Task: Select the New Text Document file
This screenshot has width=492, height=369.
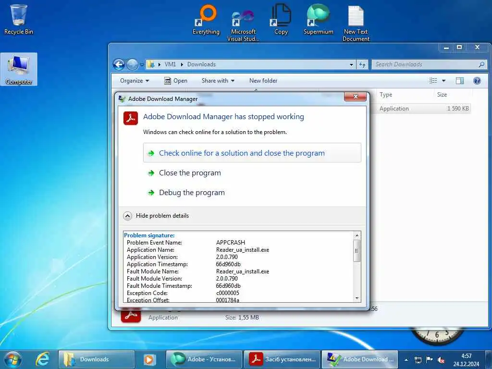Action: coord(356,24)
